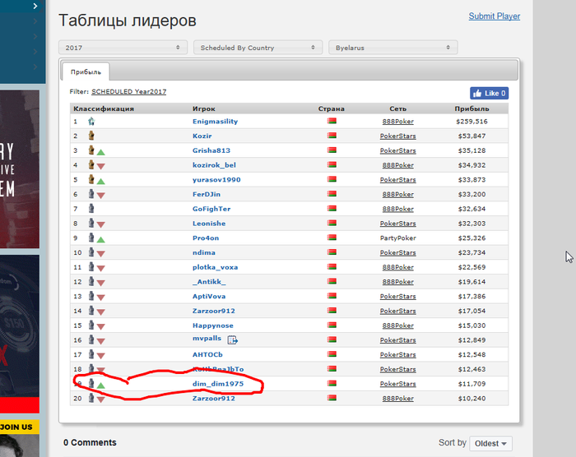Open player mvpalls profile

[x=207, y=338]
